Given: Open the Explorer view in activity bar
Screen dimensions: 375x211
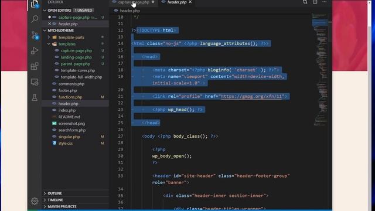Looking at the screenshot, I should pyautogui.click(x=35, y=4).
